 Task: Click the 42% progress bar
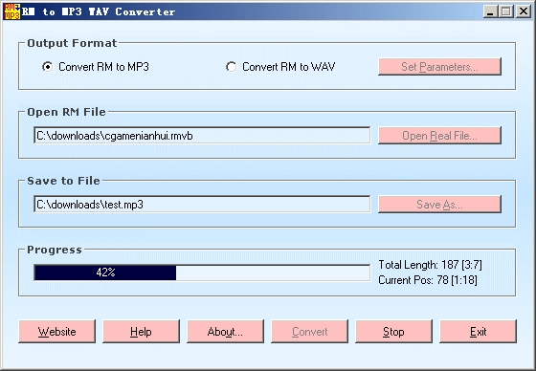(x=202, y=273)
